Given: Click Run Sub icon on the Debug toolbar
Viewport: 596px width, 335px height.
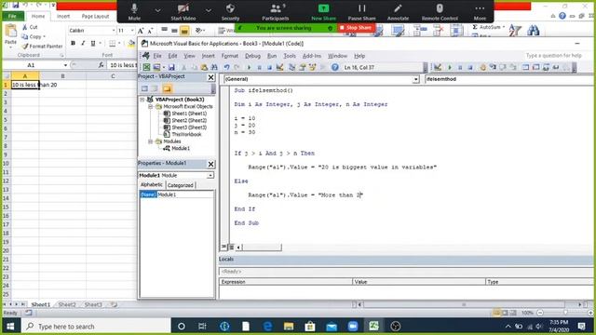Looking at the screenshot, I should (450, 67).
